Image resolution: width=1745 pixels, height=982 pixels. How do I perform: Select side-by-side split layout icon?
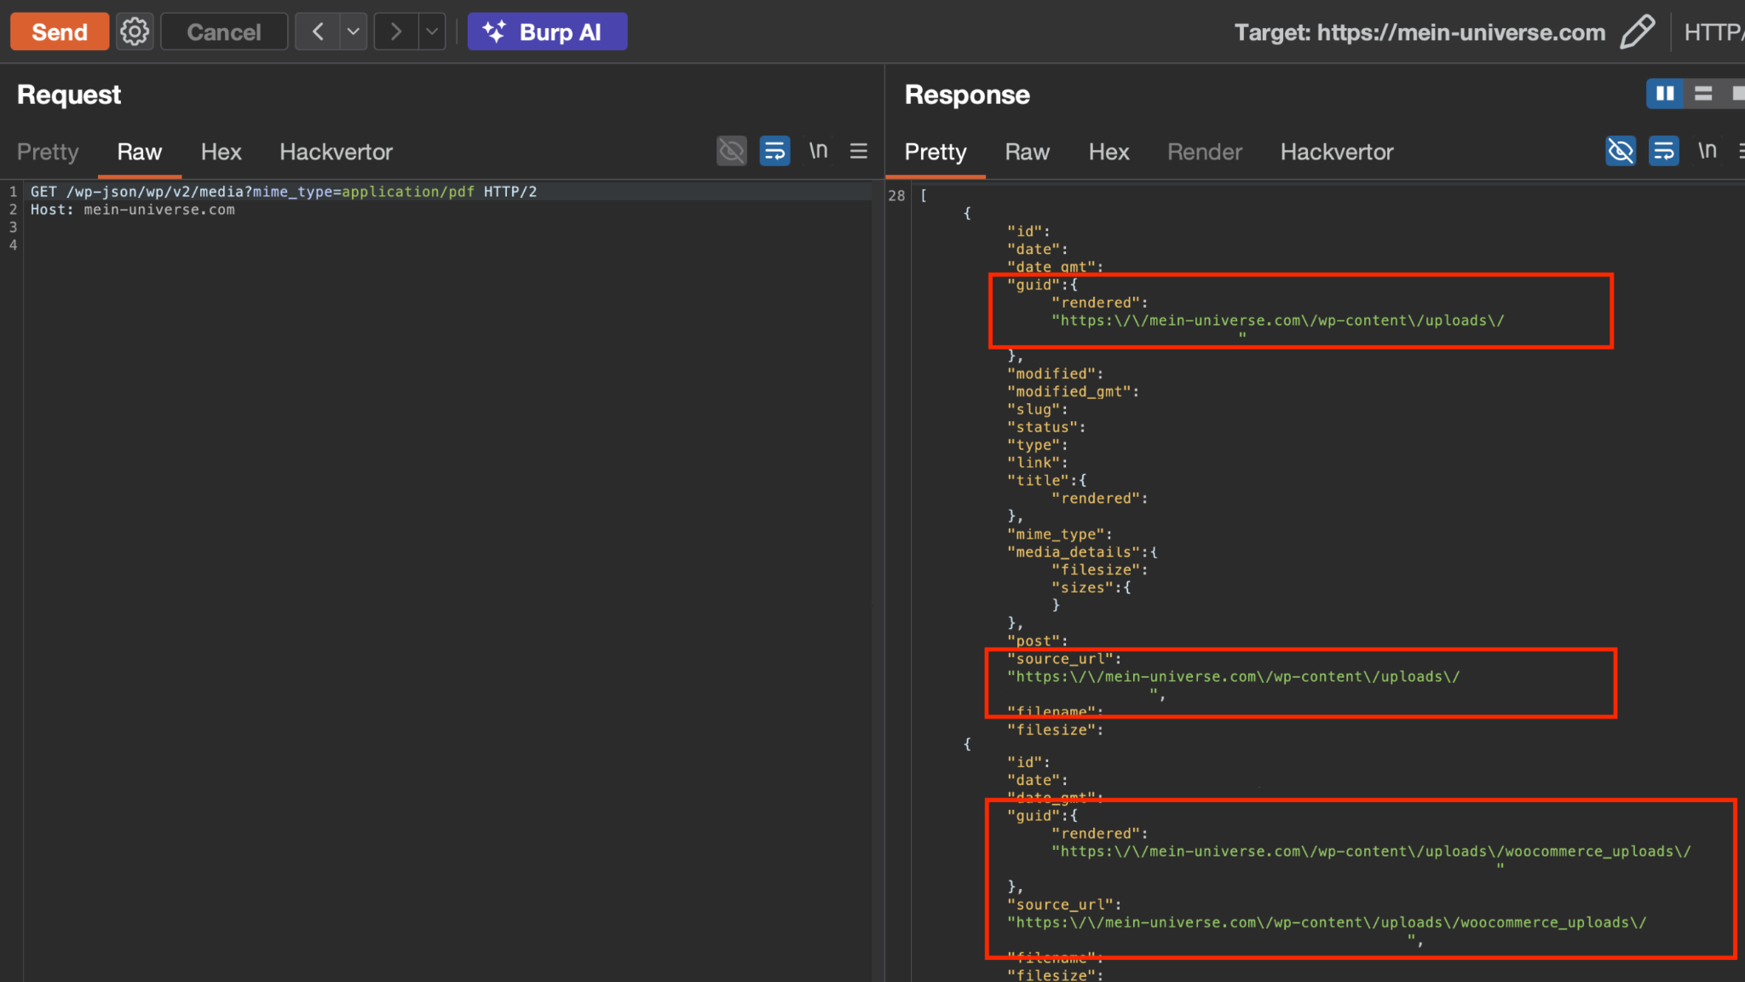(x=1665, y=94)
